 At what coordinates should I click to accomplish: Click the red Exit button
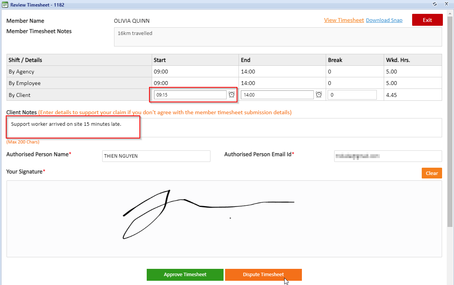[427, 20]
